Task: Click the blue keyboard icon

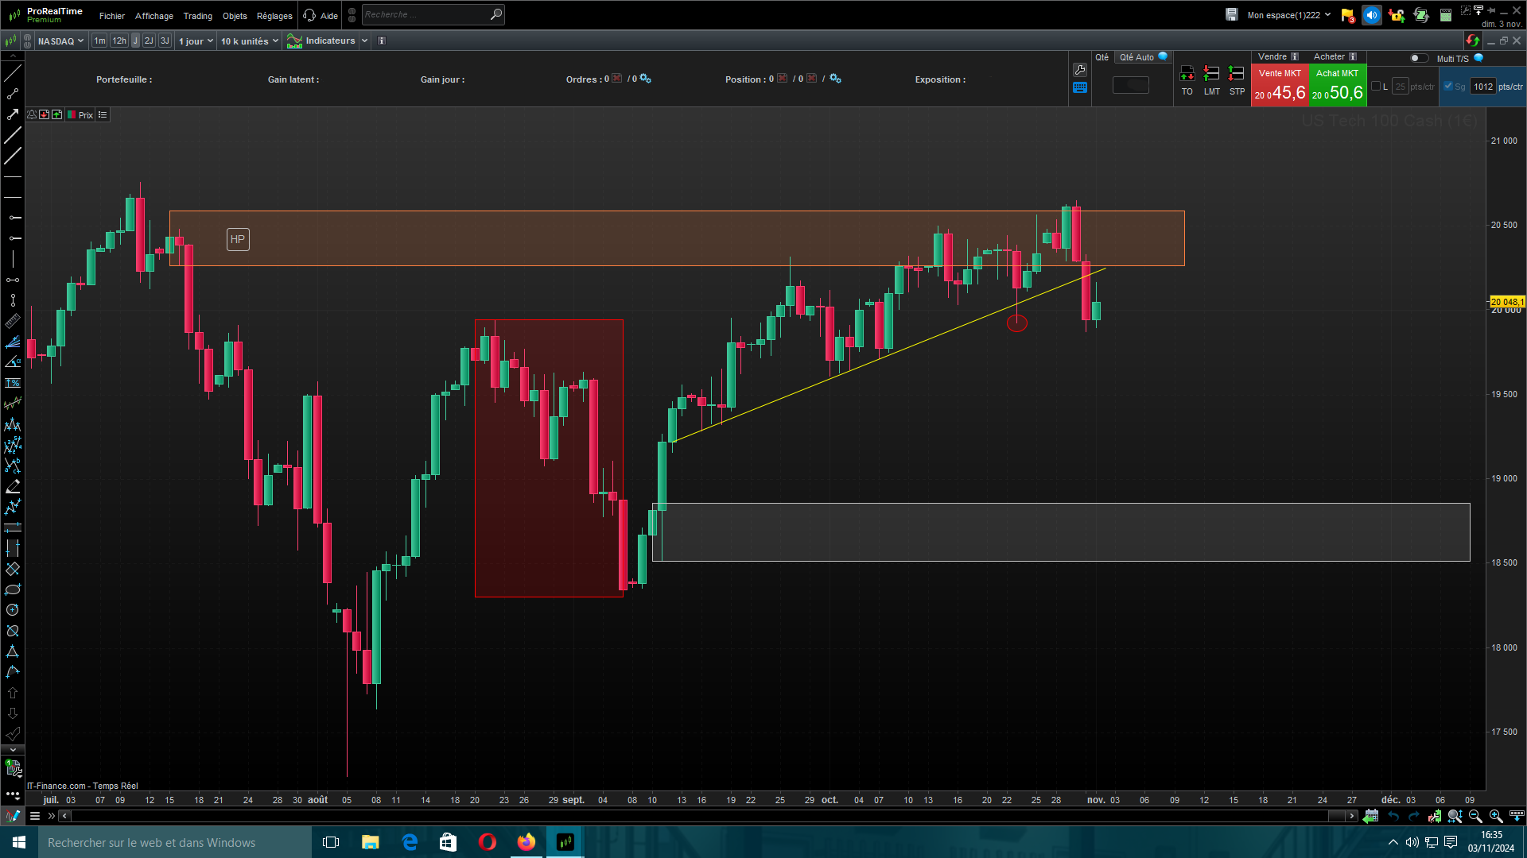Action: (1080, 88)
